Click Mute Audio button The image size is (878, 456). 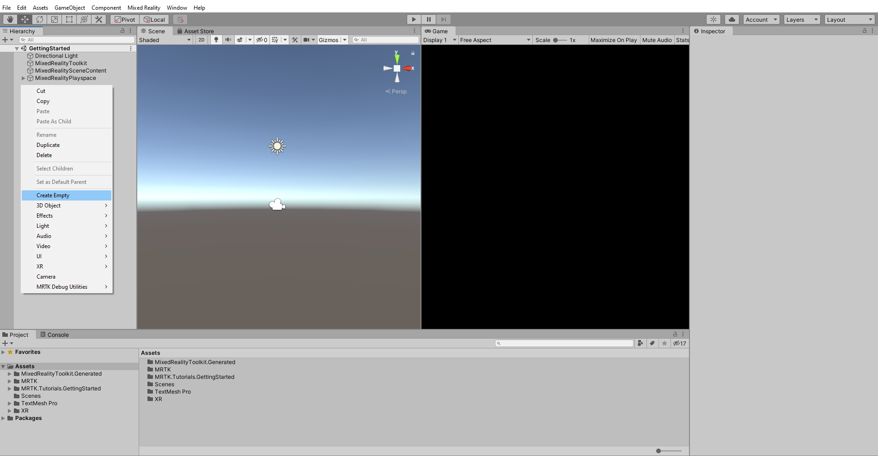click(657, 40)
